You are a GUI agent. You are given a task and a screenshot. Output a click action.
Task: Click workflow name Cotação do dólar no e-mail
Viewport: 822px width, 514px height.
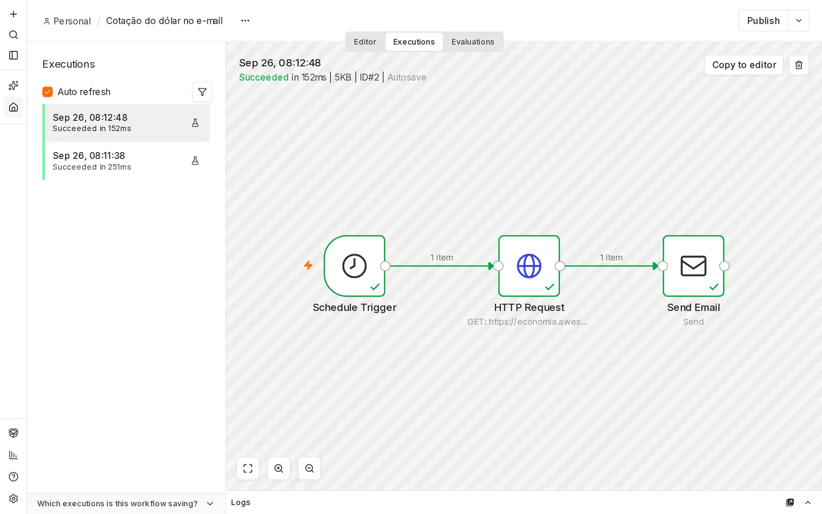(x=164, y=21)
